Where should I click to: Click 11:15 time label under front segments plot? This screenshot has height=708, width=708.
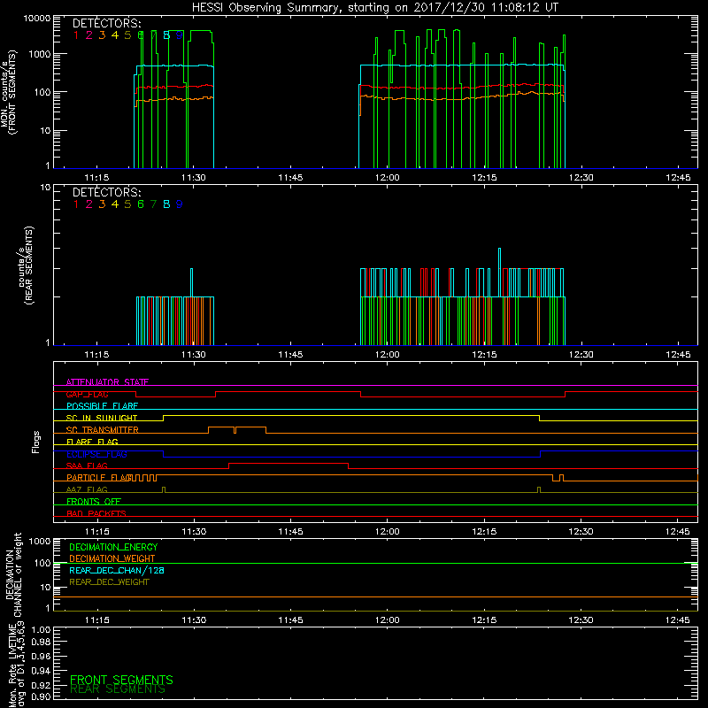(x=96, y=178)
